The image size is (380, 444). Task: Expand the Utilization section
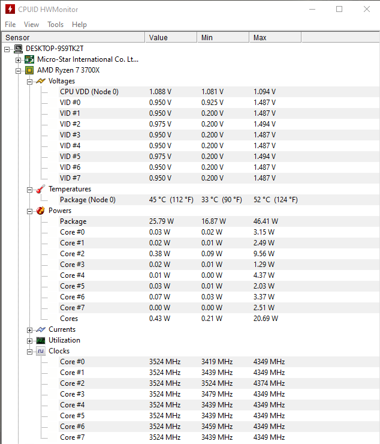[30, 341]
